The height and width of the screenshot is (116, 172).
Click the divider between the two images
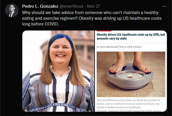[95, 71]
